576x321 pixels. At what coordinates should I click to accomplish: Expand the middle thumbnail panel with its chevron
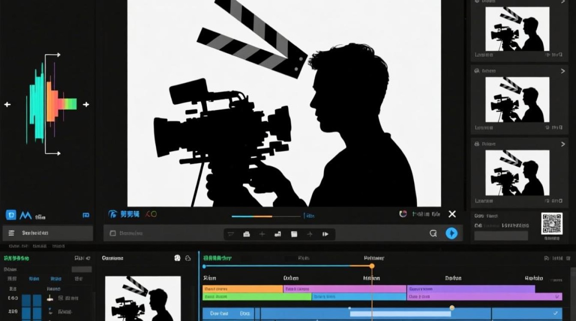point(563,71)
